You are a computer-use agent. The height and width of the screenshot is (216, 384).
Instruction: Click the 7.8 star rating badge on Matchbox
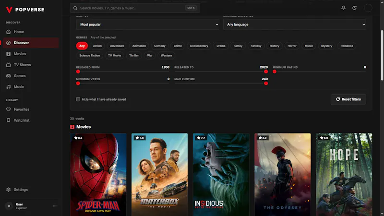tap(140, 138)
